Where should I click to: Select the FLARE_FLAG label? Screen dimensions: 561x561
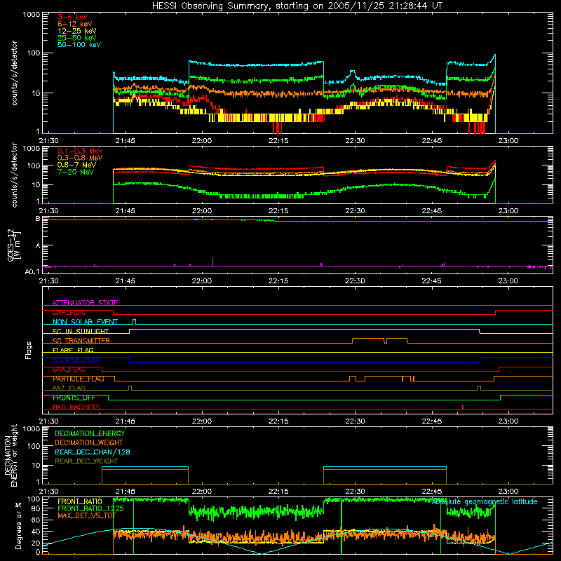pyautogui.click(x=73, y=350)
